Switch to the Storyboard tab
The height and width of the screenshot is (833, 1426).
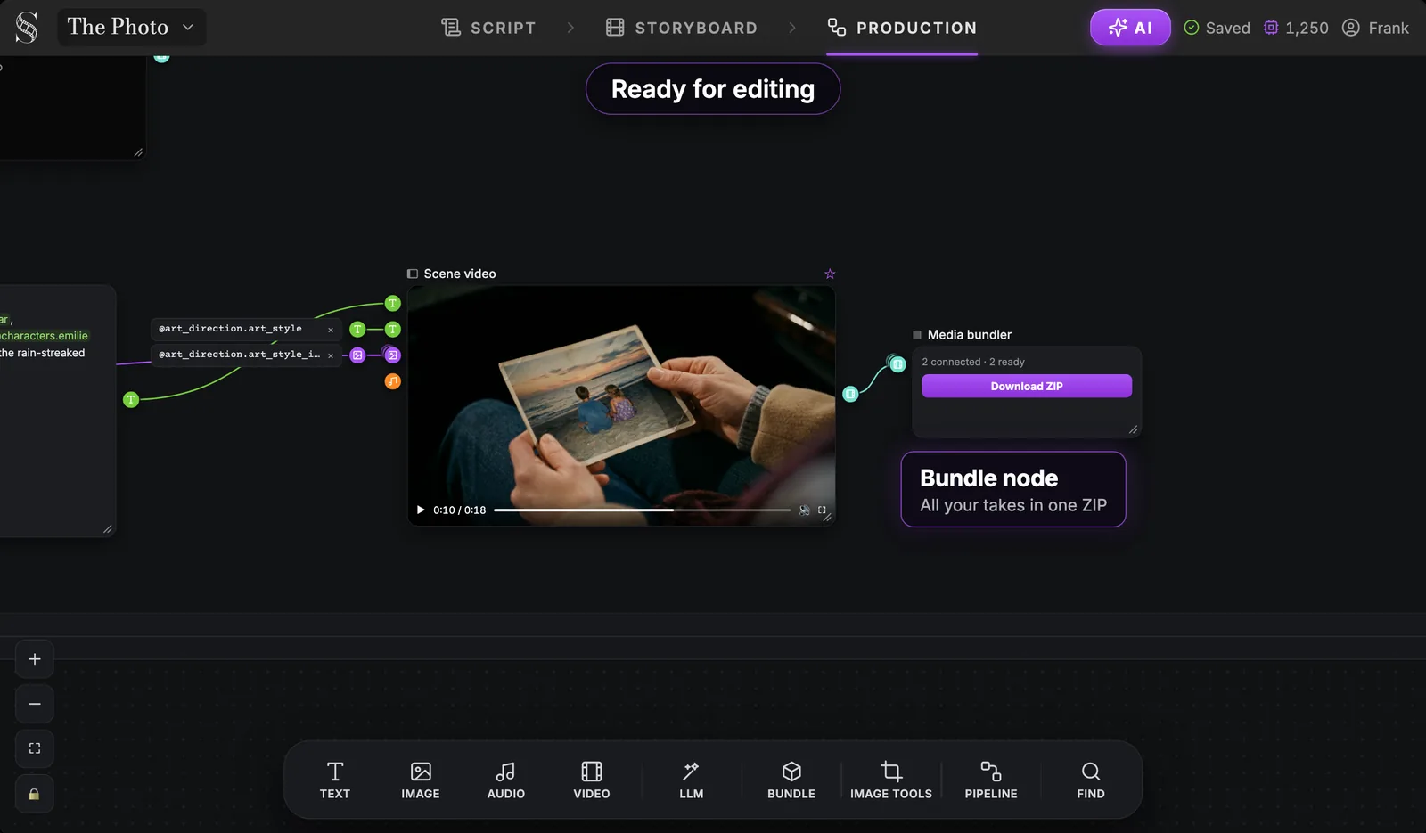click(x=682, y=28)
